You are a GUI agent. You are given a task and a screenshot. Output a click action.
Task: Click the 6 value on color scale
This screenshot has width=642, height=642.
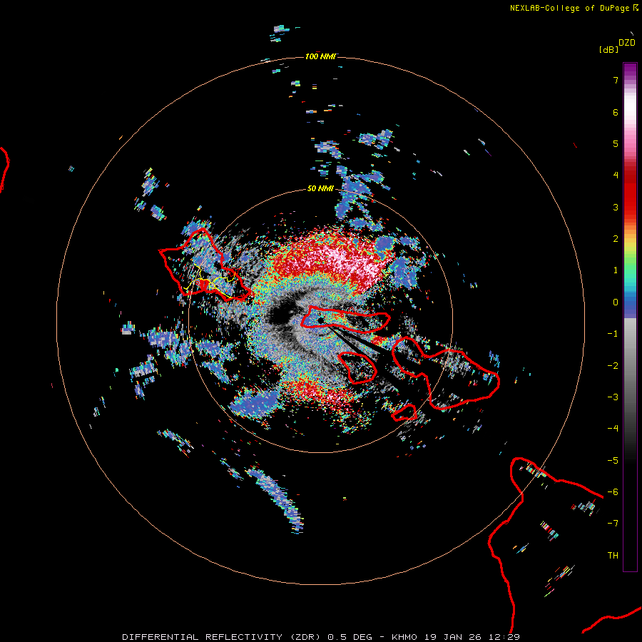616,112
